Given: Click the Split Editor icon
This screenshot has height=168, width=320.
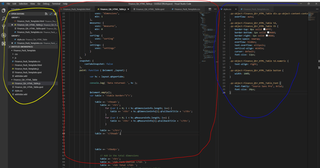Looking at the screenshot, I should 210,9.
